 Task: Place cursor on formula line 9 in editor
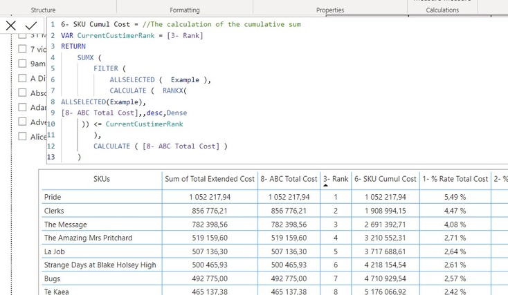coord(124,113)
